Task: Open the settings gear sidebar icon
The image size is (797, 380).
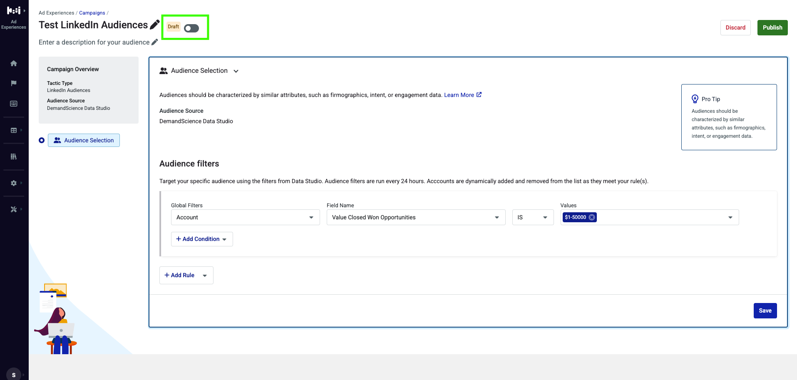Action: click(x=14, y=183)
